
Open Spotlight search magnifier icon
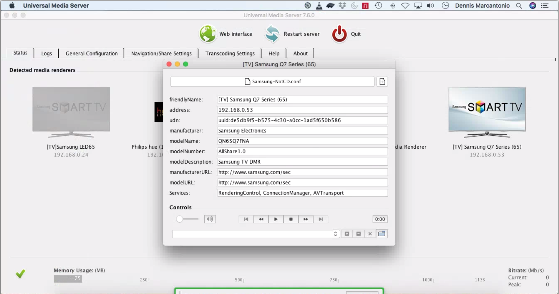tap(519, 6)
